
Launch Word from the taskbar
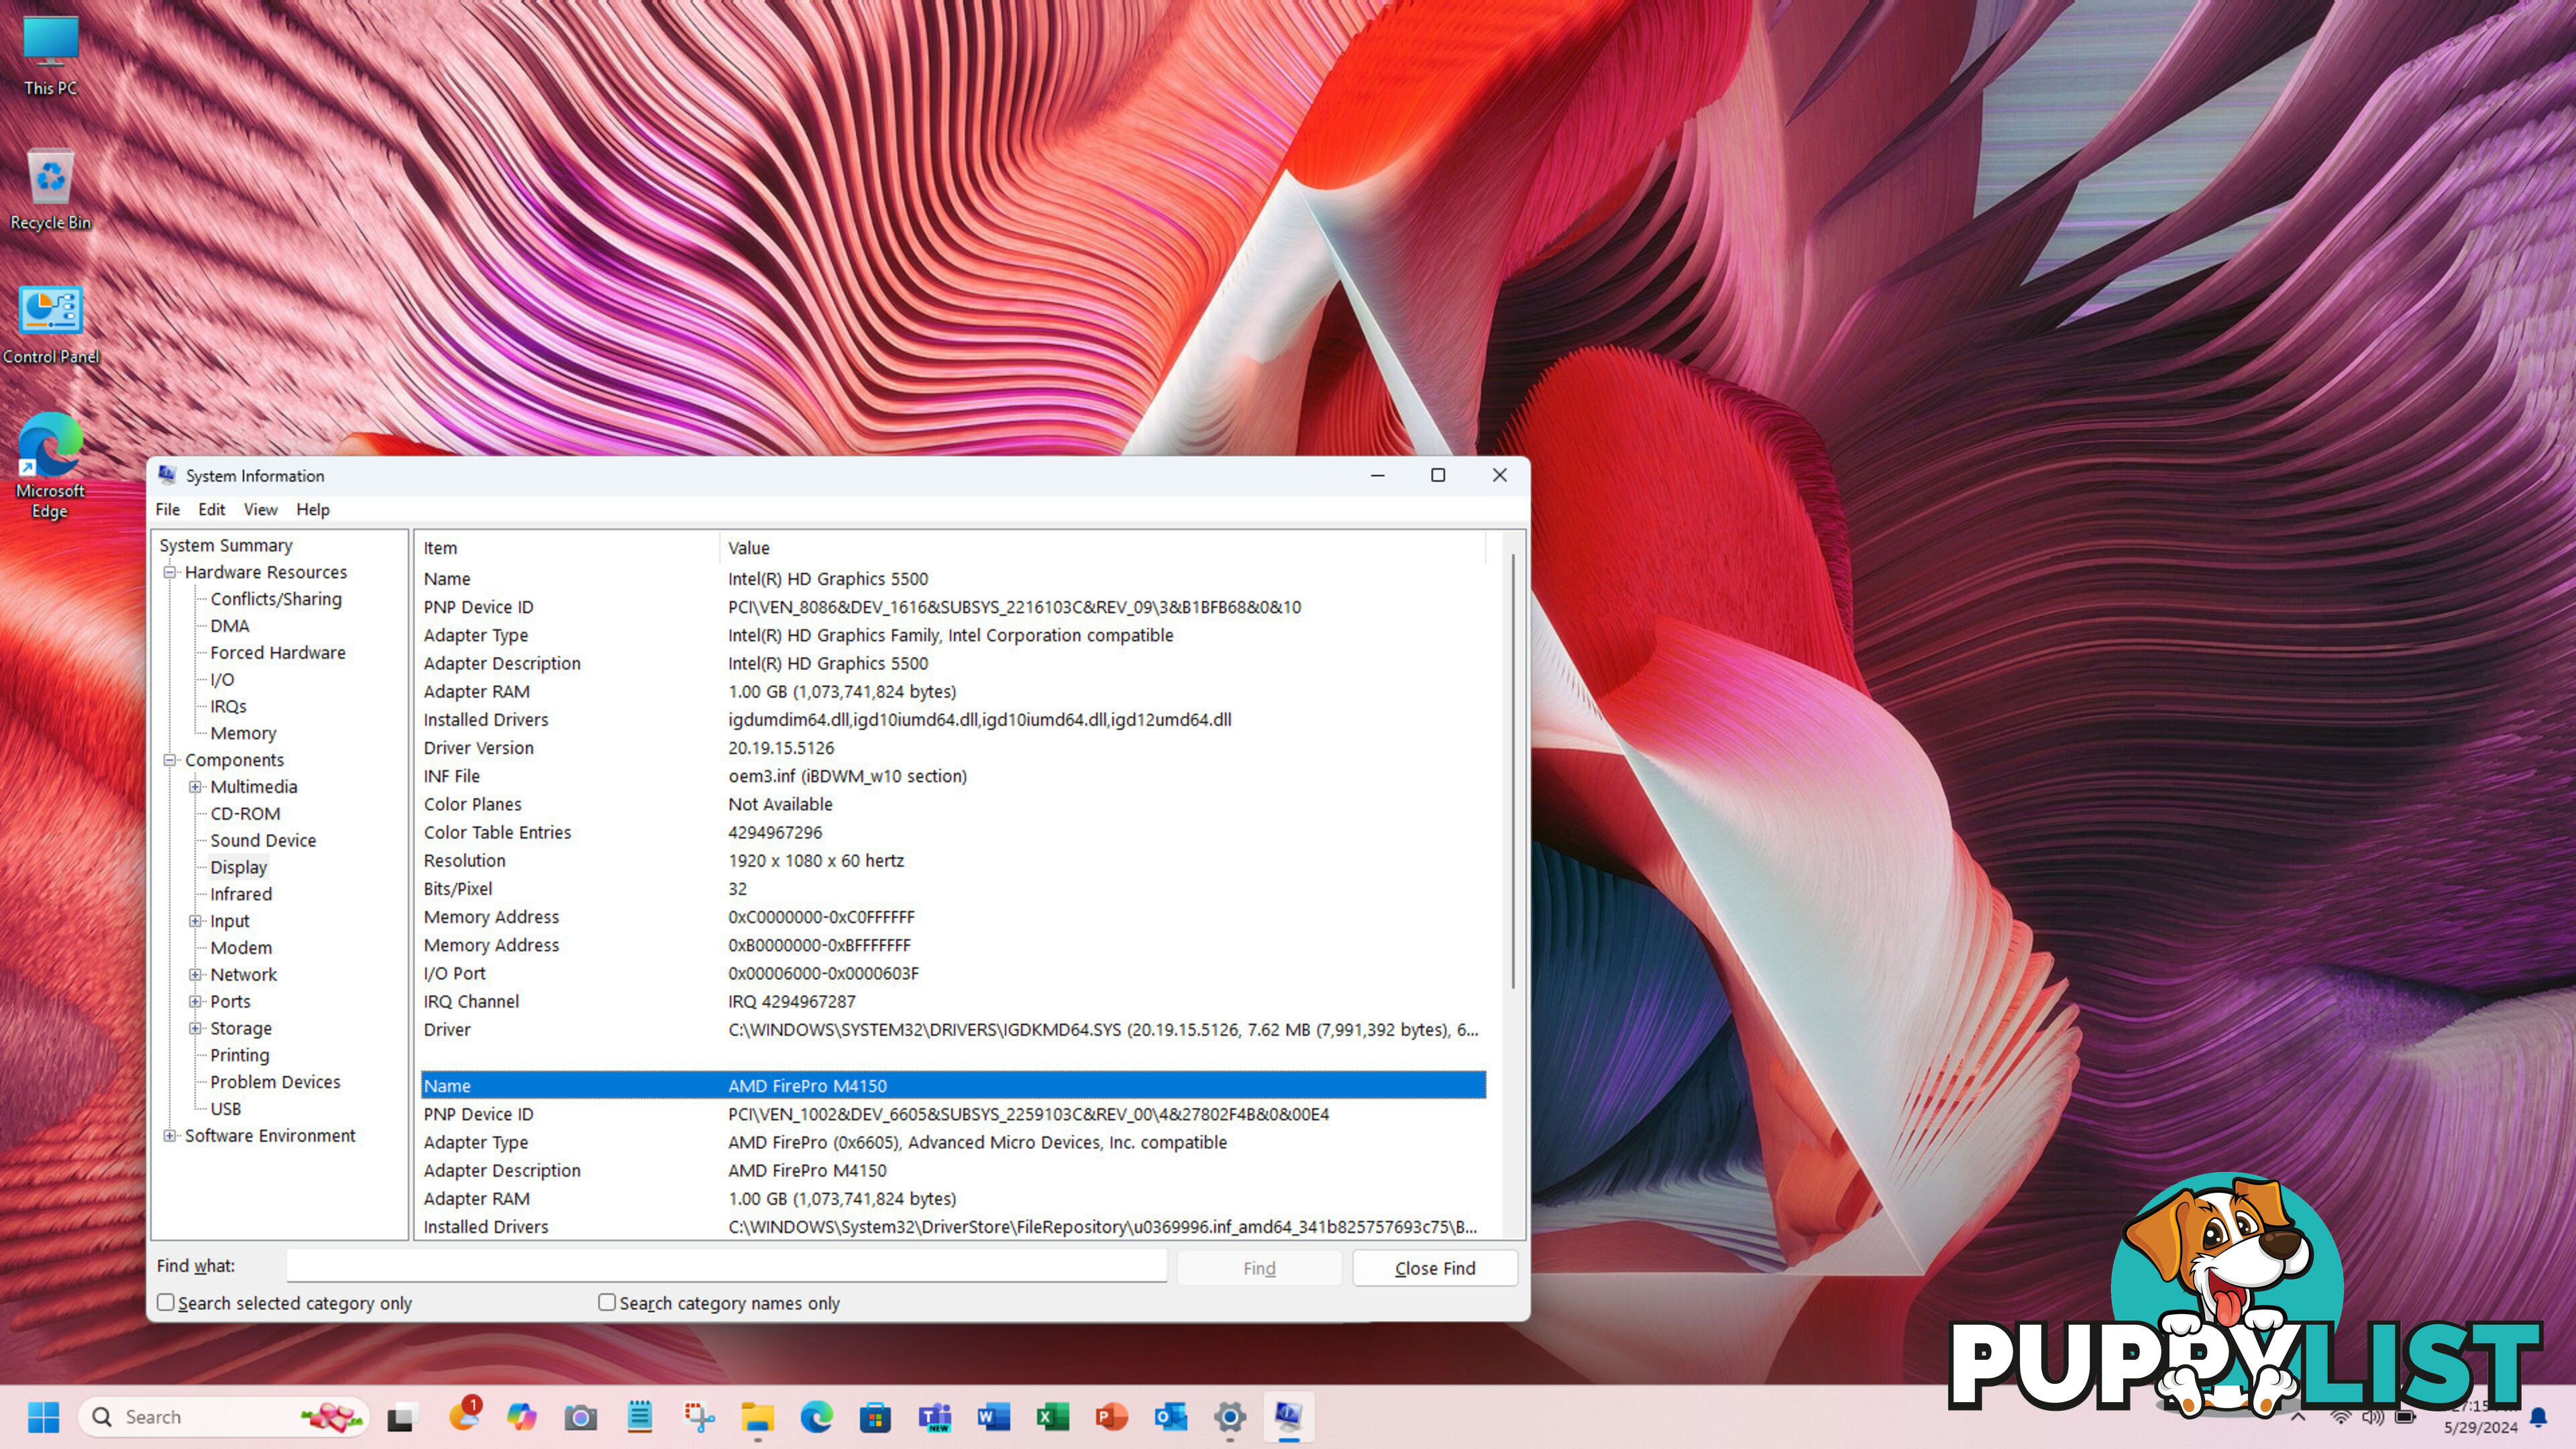993,1416
